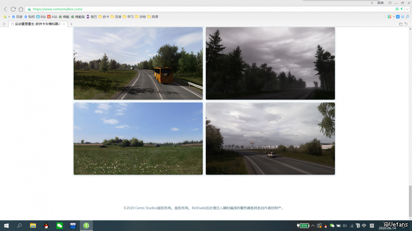Open the 模載备 bookmark
This screenshot has width=412, height=231.
(x=78, y=17)
